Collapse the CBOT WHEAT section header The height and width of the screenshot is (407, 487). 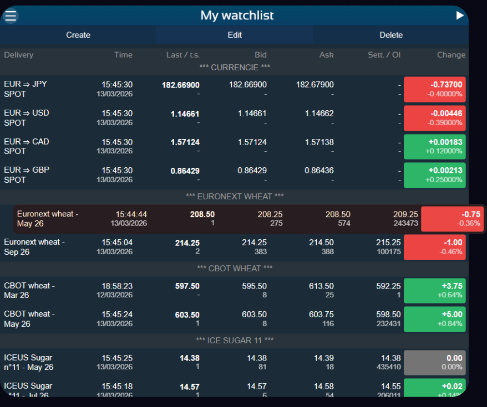tap(235, 269)
